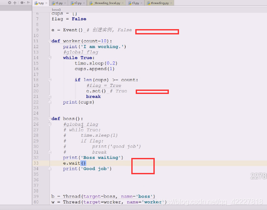The width and height of the screenshot is (267, 210).
Task: Click the '#flag = True' comment
Action: [x=104, y=86]
